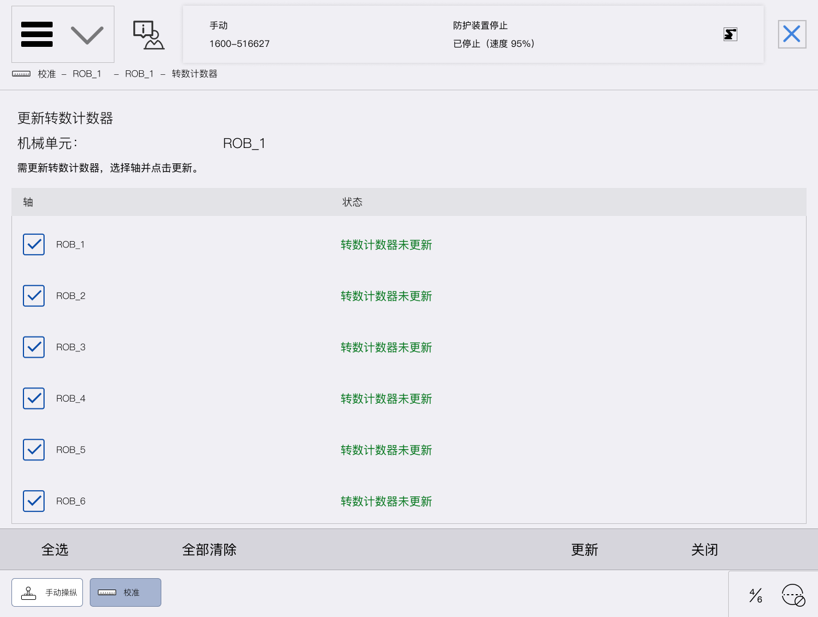Open the hamburger main menu
The image size is (818, 617).
tap(37, 34)
